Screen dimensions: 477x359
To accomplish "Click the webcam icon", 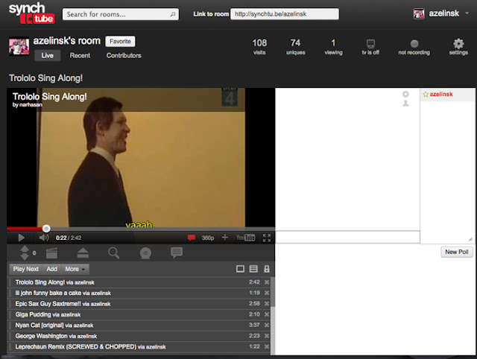I will point(145,253).
